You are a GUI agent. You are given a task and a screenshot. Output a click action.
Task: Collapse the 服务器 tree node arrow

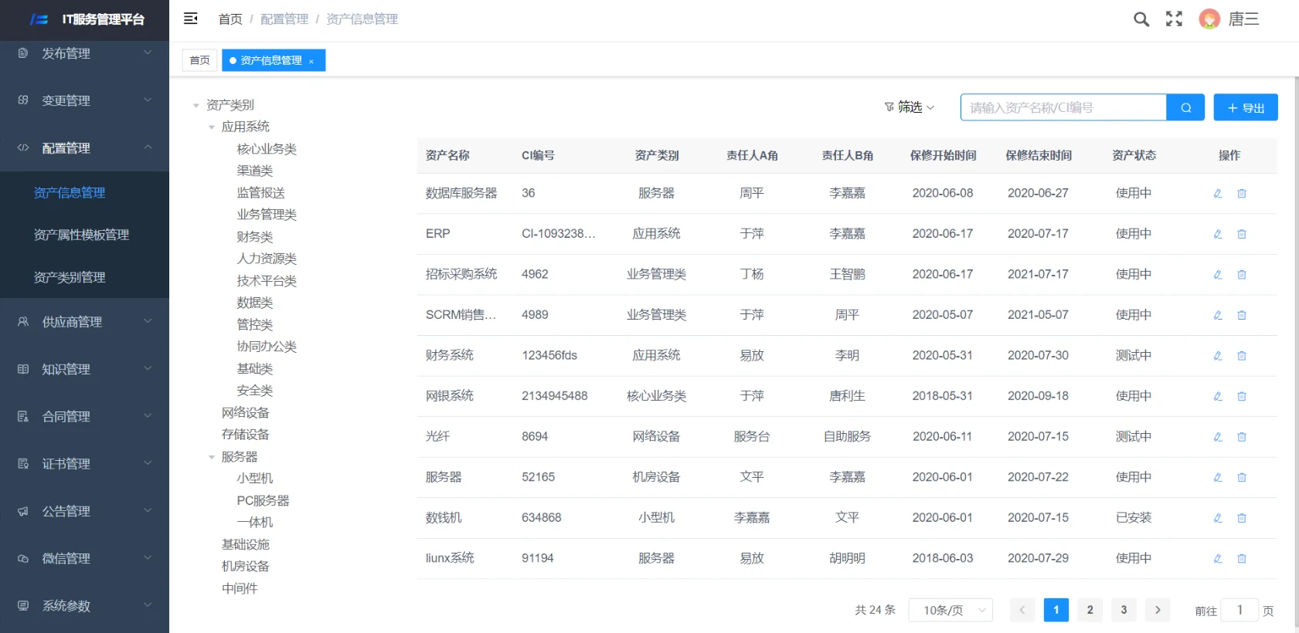click(212, 457)
